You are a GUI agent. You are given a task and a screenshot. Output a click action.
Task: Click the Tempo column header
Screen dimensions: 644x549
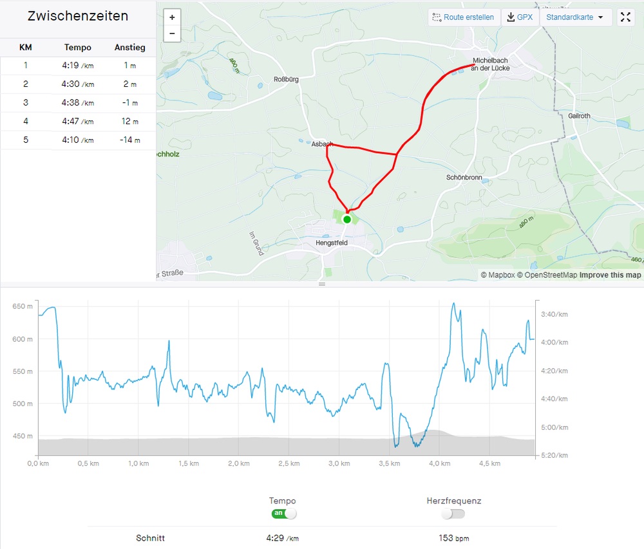(x=78, y=48)
